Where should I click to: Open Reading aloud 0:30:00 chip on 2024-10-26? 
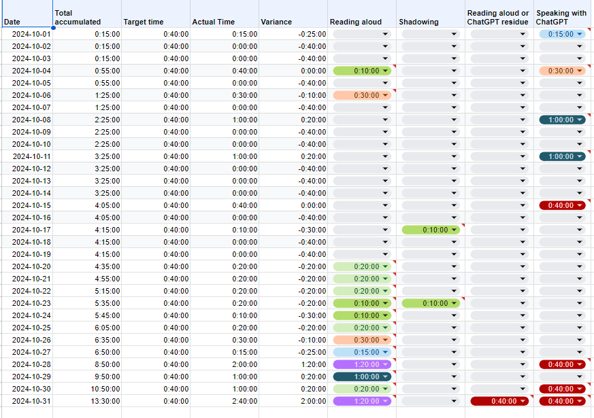coord(362,340)
